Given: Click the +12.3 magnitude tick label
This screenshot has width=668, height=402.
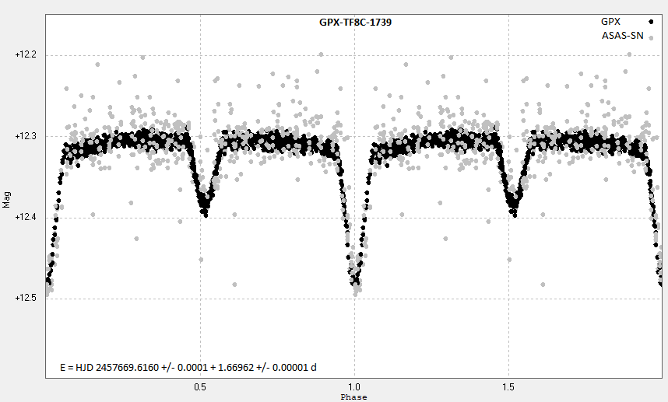Looking at the screenshot, I should (x=26, y=136).
